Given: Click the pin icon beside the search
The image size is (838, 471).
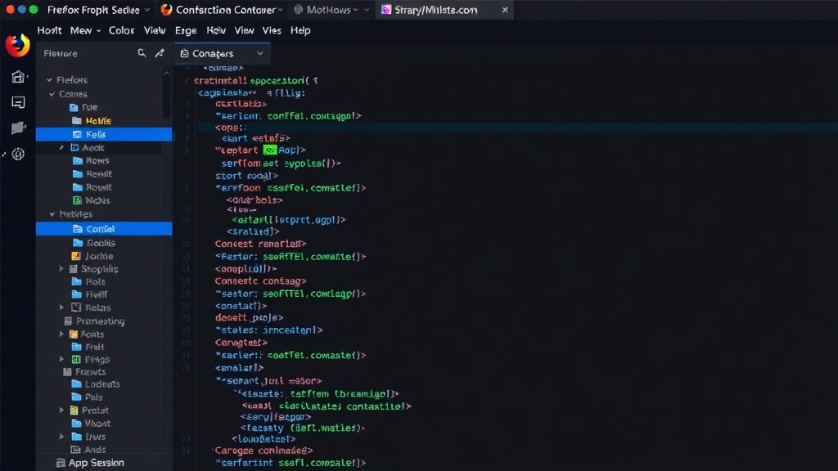Looking at the screenshot, I should (x=160, y=53).
